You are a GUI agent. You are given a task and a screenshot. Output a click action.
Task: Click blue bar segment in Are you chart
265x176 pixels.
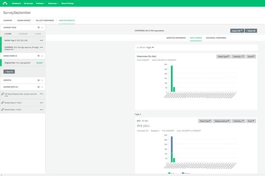pos(172,145)
